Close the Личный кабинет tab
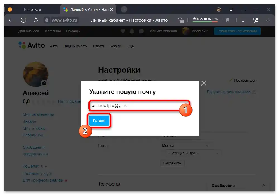The image size is (279, 195). click(x=112, y=9)
